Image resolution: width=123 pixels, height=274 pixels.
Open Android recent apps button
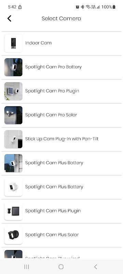[27, 267]
